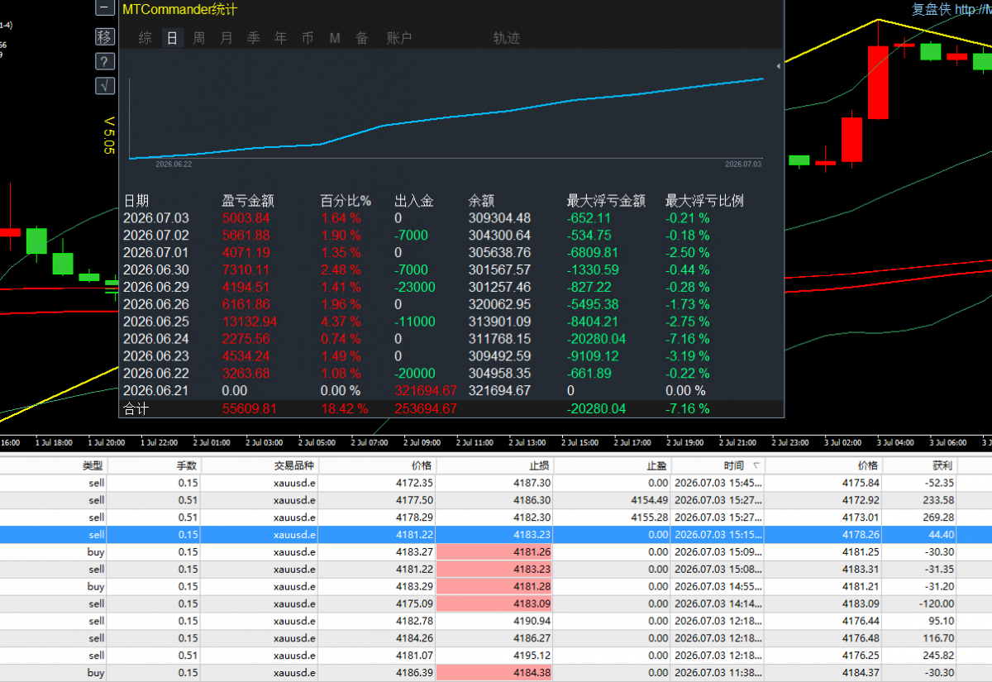Click the √ checkmark button

pyautogui.click(x=105, y=85)
